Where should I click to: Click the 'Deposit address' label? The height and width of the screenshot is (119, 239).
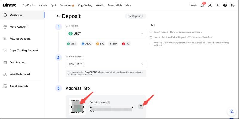point(98,102)
